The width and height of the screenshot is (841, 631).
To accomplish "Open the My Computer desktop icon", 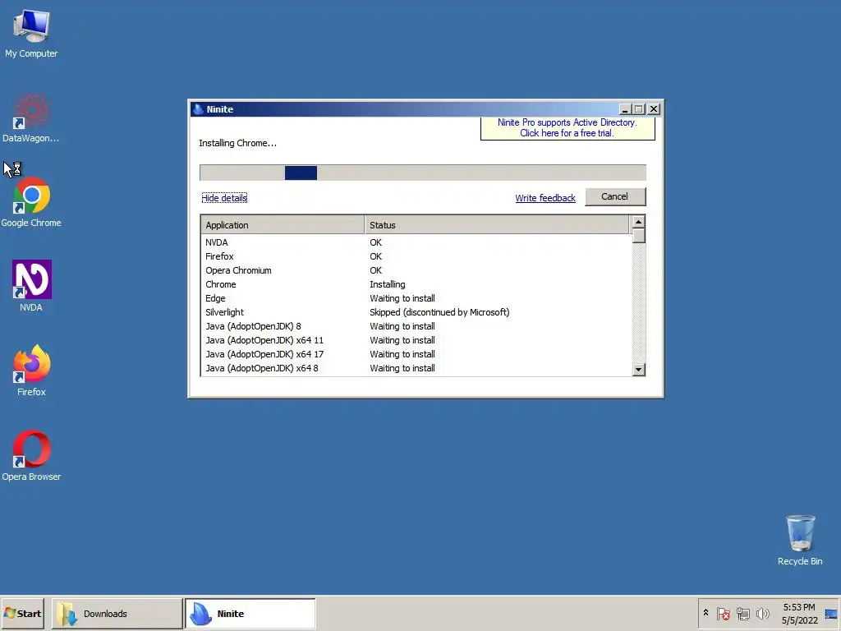I will pos(31,33).
